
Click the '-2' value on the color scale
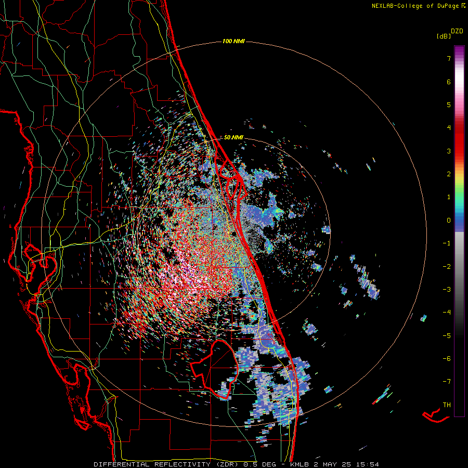[x=447, y=267]
